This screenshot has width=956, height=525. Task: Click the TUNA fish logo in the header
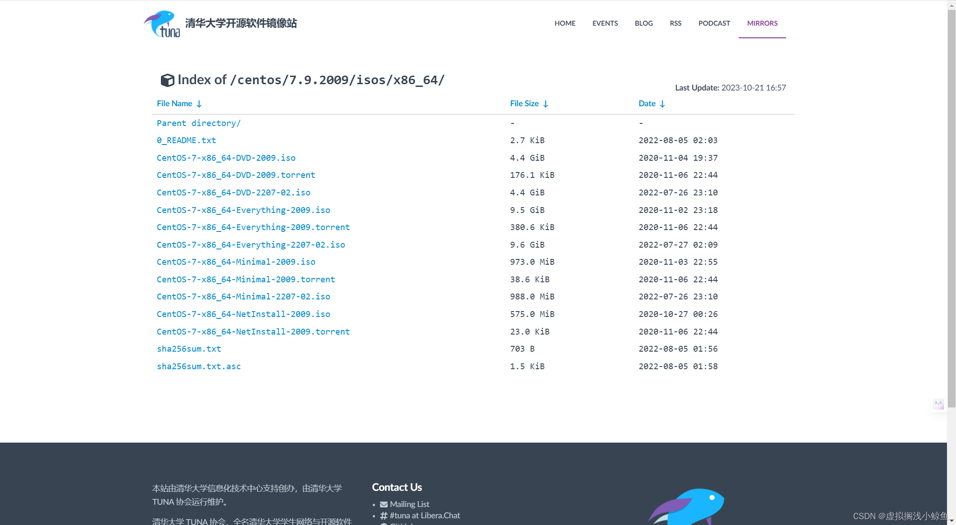click(x=162, y=24)
